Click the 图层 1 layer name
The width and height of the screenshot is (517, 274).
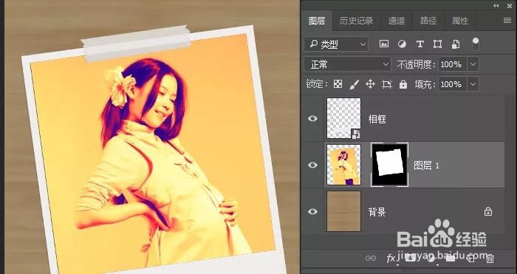coord(427,165)
